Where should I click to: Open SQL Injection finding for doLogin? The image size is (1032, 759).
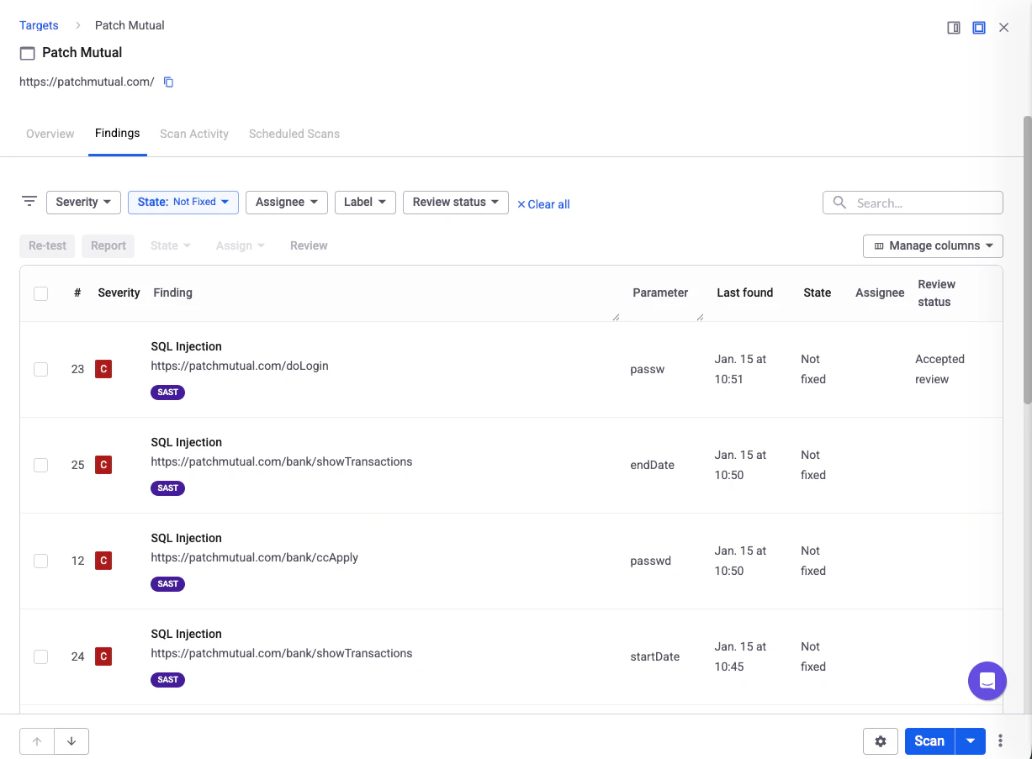(187, 346)
